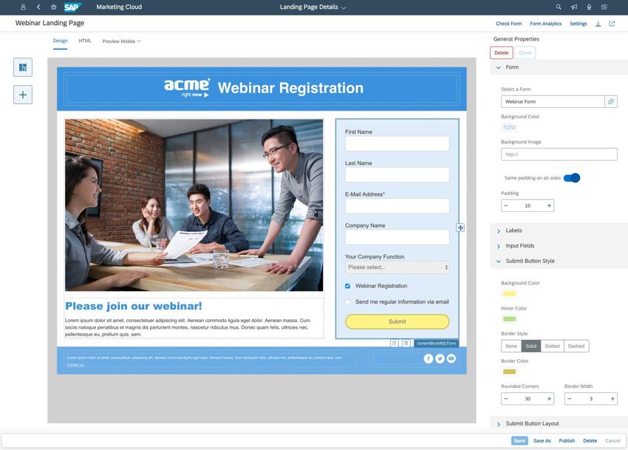Viewport: 628px width, 450px height.
Task: Go back with the back arrow
Action: tap(38, 7)
